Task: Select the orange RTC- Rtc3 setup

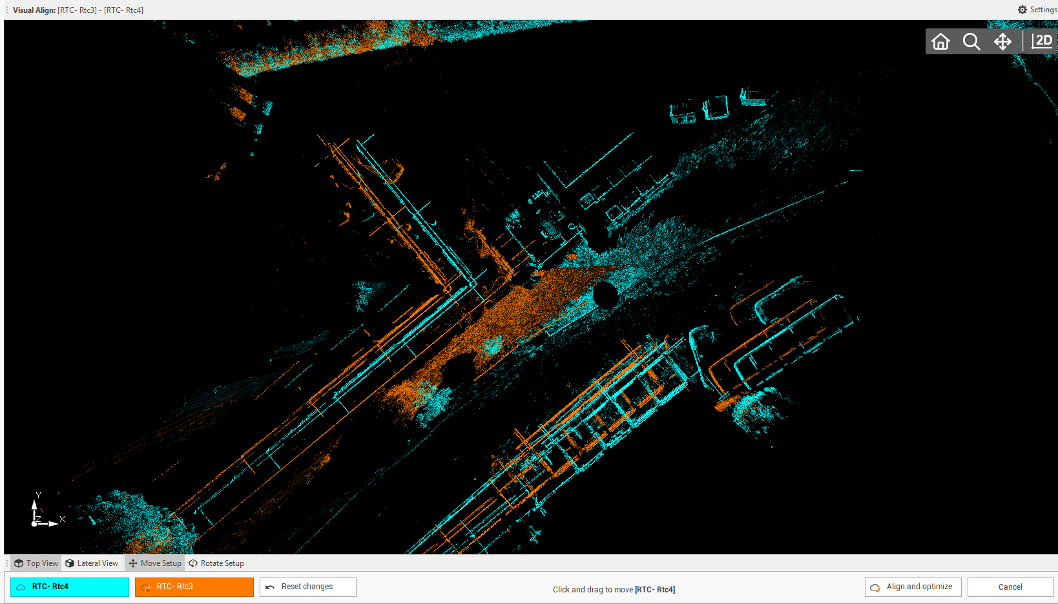Action: point(194,587)
